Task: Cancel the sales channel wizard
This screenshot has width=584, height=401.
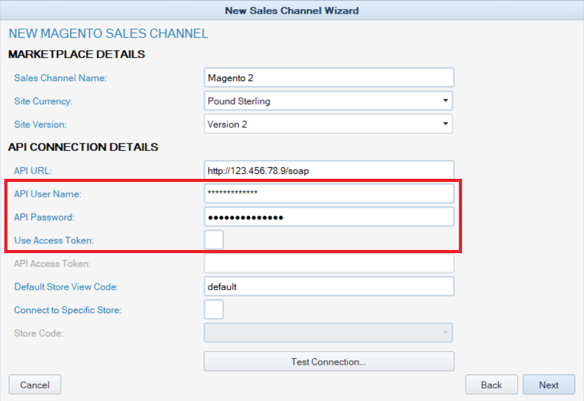Action: (x=35, y=385)
